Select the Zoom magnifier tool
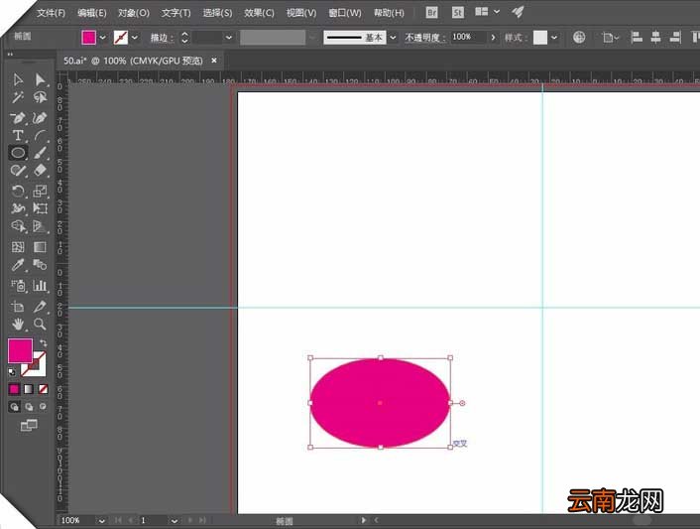Screen dimensions: 700x529 [x=40, y=324]
